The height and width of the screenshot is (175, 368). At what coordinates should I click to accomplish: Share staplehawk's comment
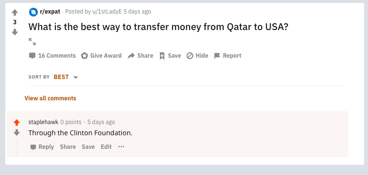tap(67, 147)
